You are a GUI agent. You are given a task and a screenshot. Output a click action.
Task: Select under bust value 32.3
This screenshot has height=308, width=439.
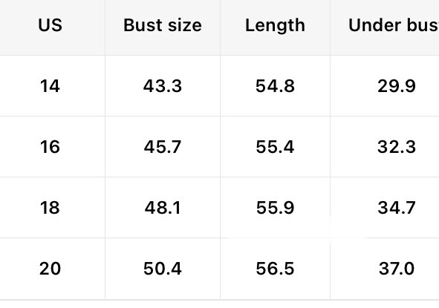397,147
